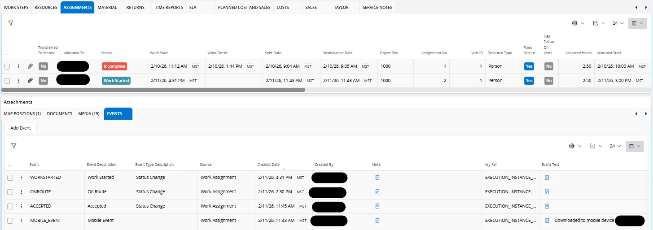
Task: Open table view dropdown in Assignments toolbar
Action: click(637, 23)
